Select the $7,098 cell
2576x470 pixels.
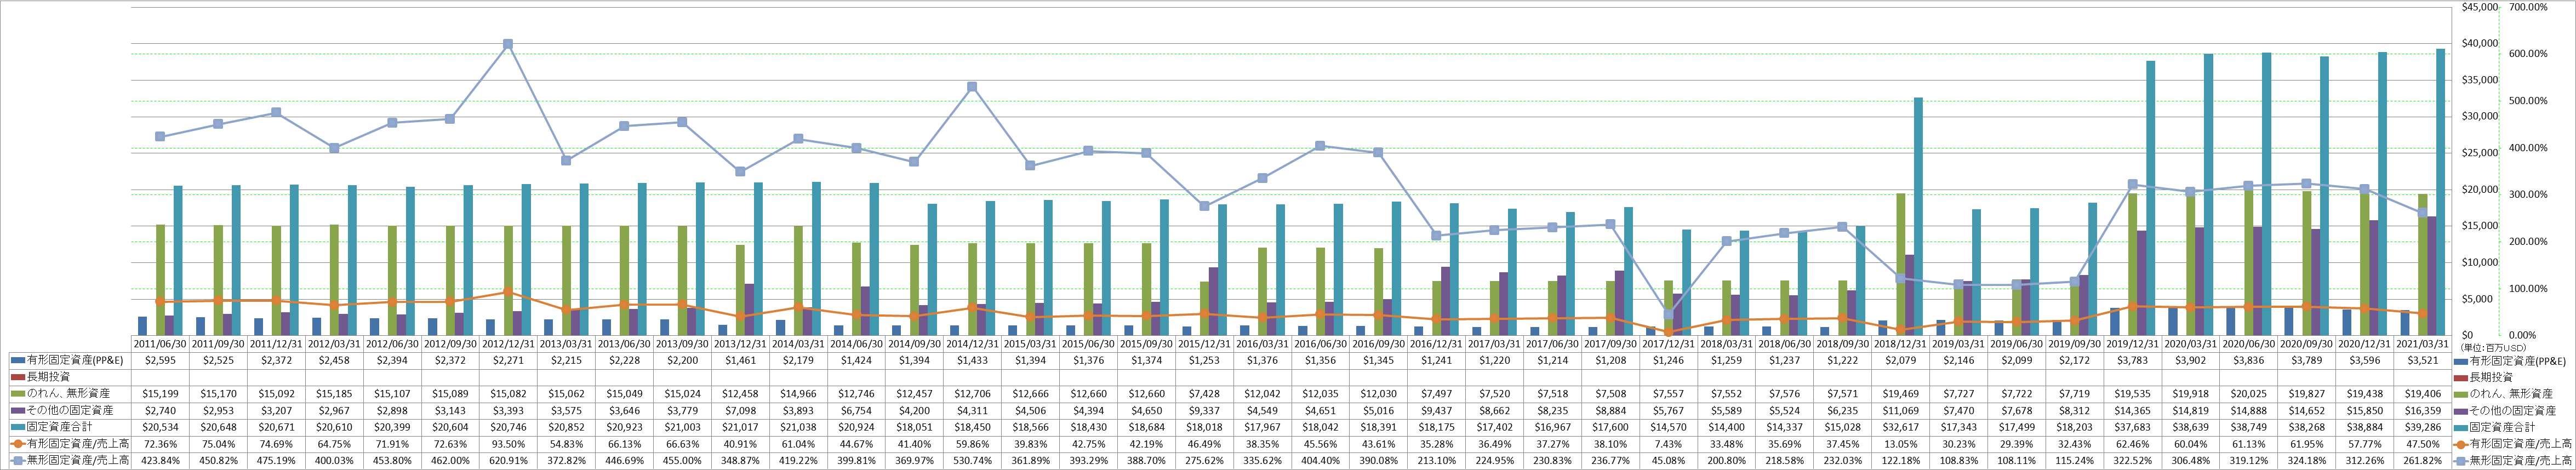coord(740,410)
